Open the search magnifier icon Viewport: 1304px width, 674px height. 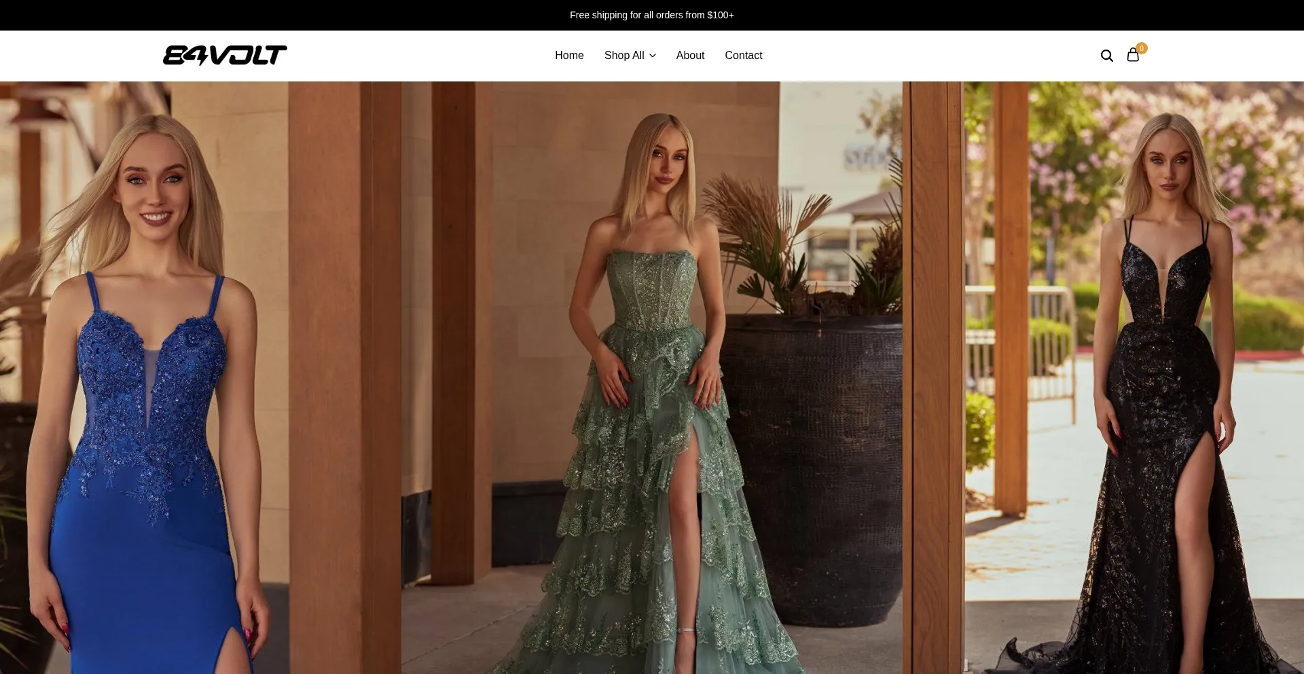click(x=1106, y=56)
